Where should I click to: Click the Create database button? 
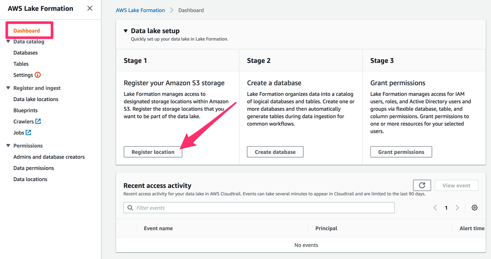[275, 152]
